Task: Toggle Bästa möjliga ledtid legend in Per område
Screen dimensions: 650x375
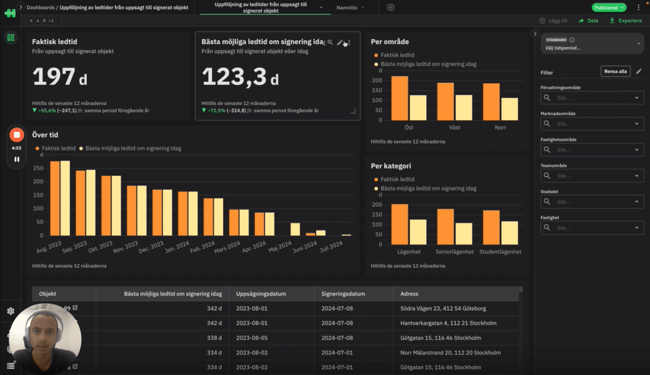Action: coord(425,64)
